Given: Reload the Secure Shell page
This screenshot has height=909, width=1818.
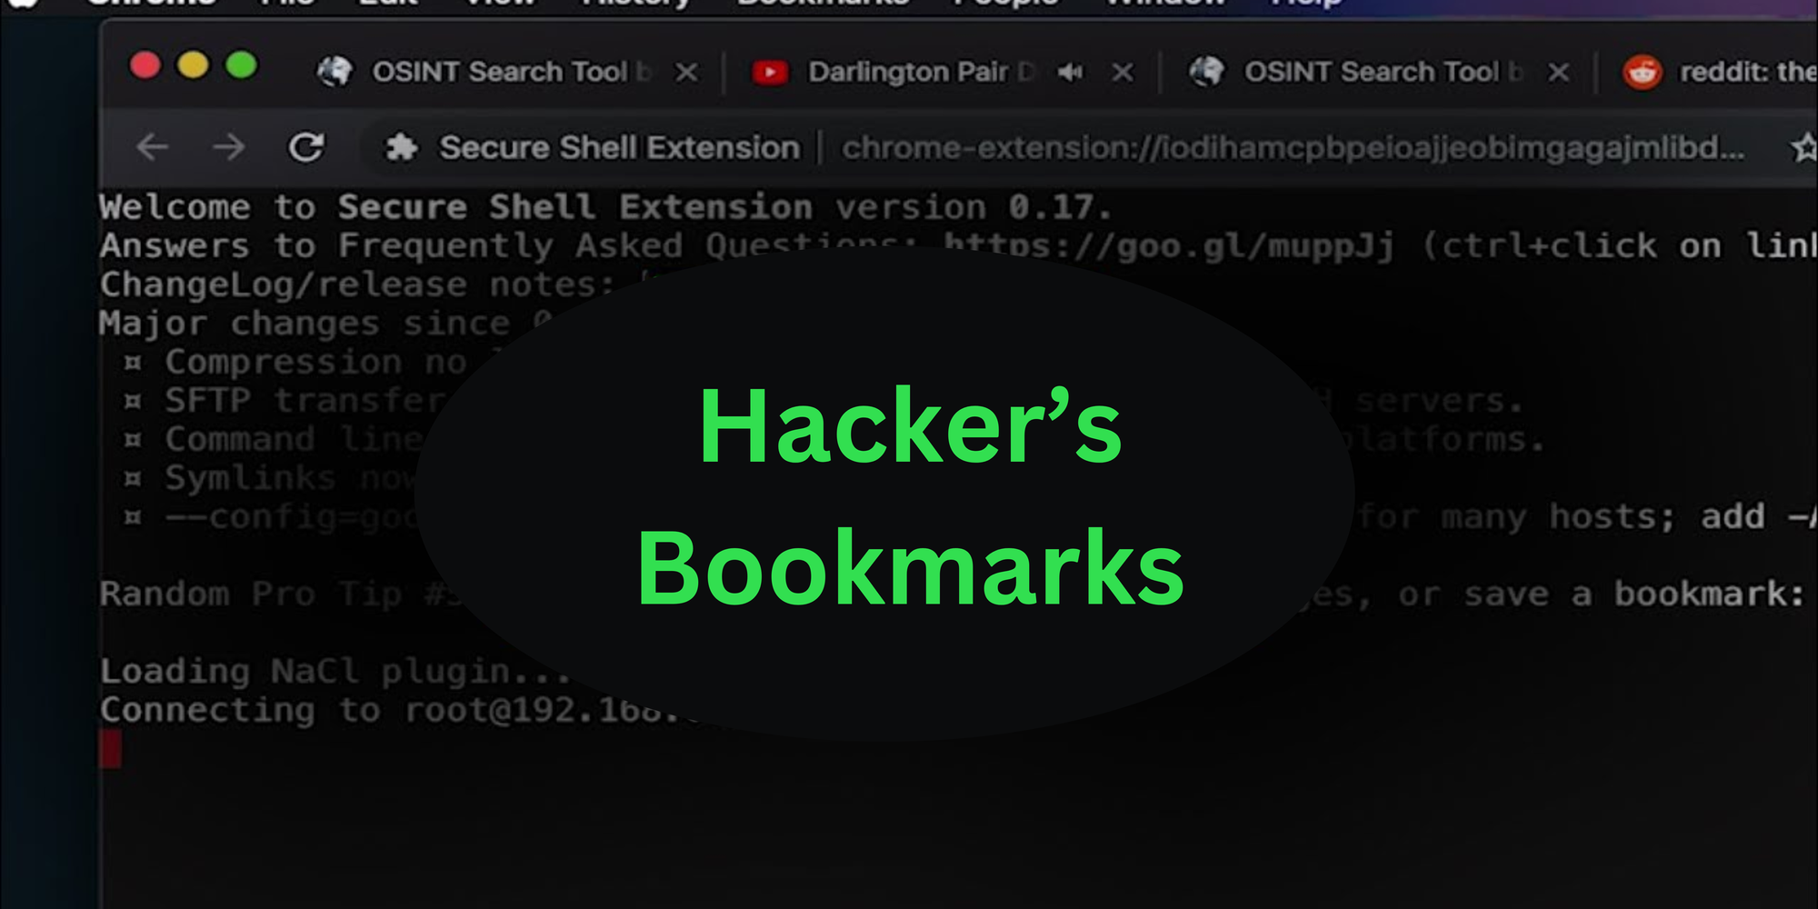Looking at the screenshot, I should [306, 146].
